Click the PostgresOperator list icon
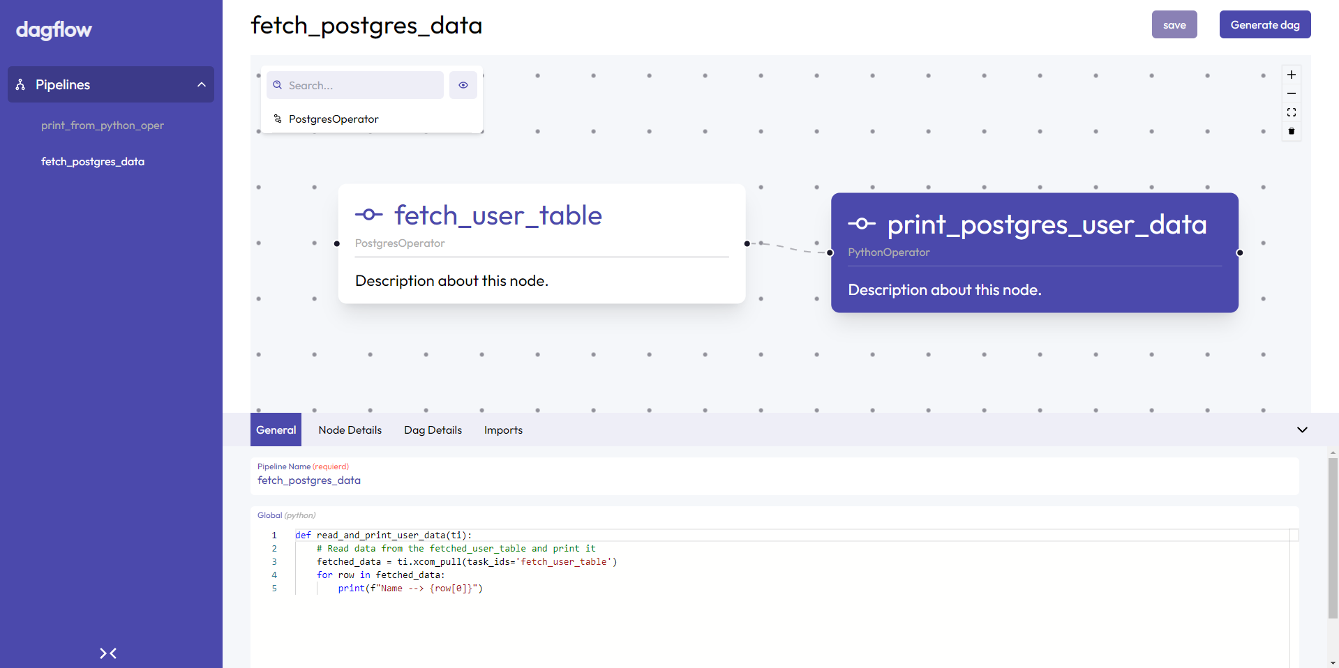 [x=278, y=119]
